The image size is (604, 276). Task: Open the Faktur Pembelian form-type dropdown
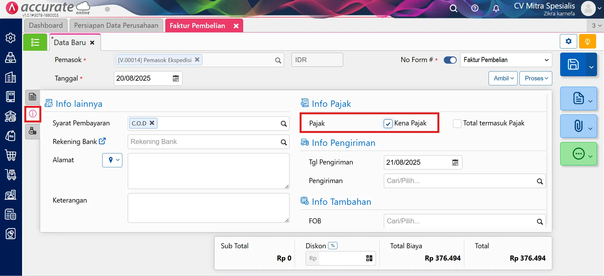[506, 60]
